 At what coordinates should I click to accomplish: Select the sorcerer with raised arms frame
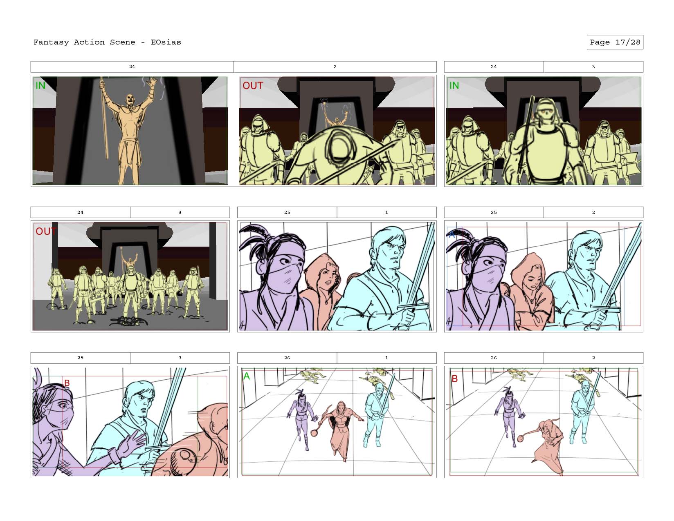(x=130, y=131)
